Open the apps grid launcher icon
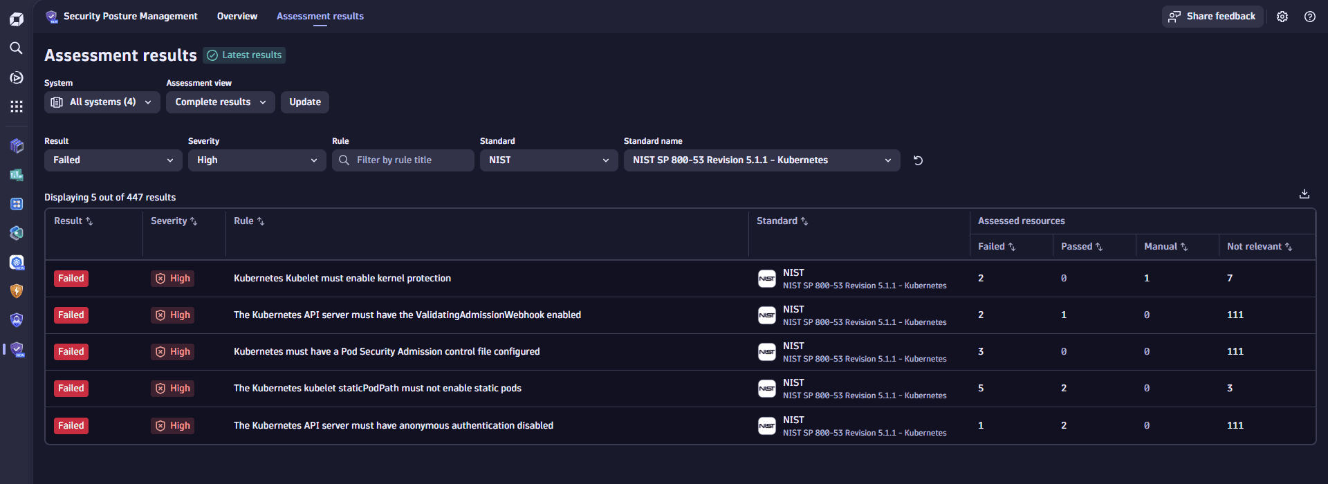Viewport: 1328px width, 484px height. point(16,106)
